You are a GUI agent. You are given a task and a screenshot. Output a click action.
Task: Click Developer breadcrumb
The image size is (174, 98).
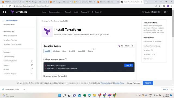[45, 21]
